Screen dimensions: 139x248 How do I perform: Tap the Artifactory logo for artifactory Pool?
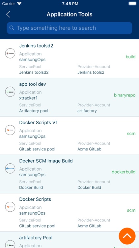(10, 244)
